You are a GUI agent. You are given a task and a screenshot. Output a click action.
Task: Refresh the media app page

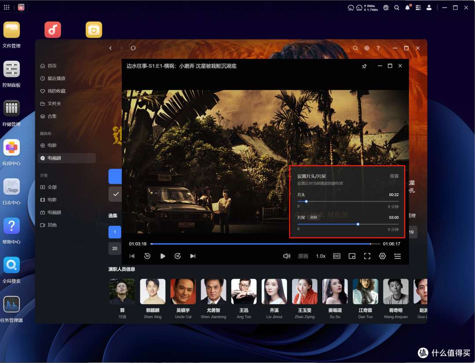[133, 48]
